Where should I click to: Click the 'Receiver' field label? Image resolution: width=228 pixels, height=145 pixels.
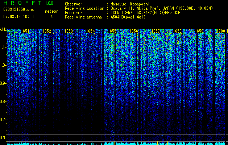click(x=74, y=13)
